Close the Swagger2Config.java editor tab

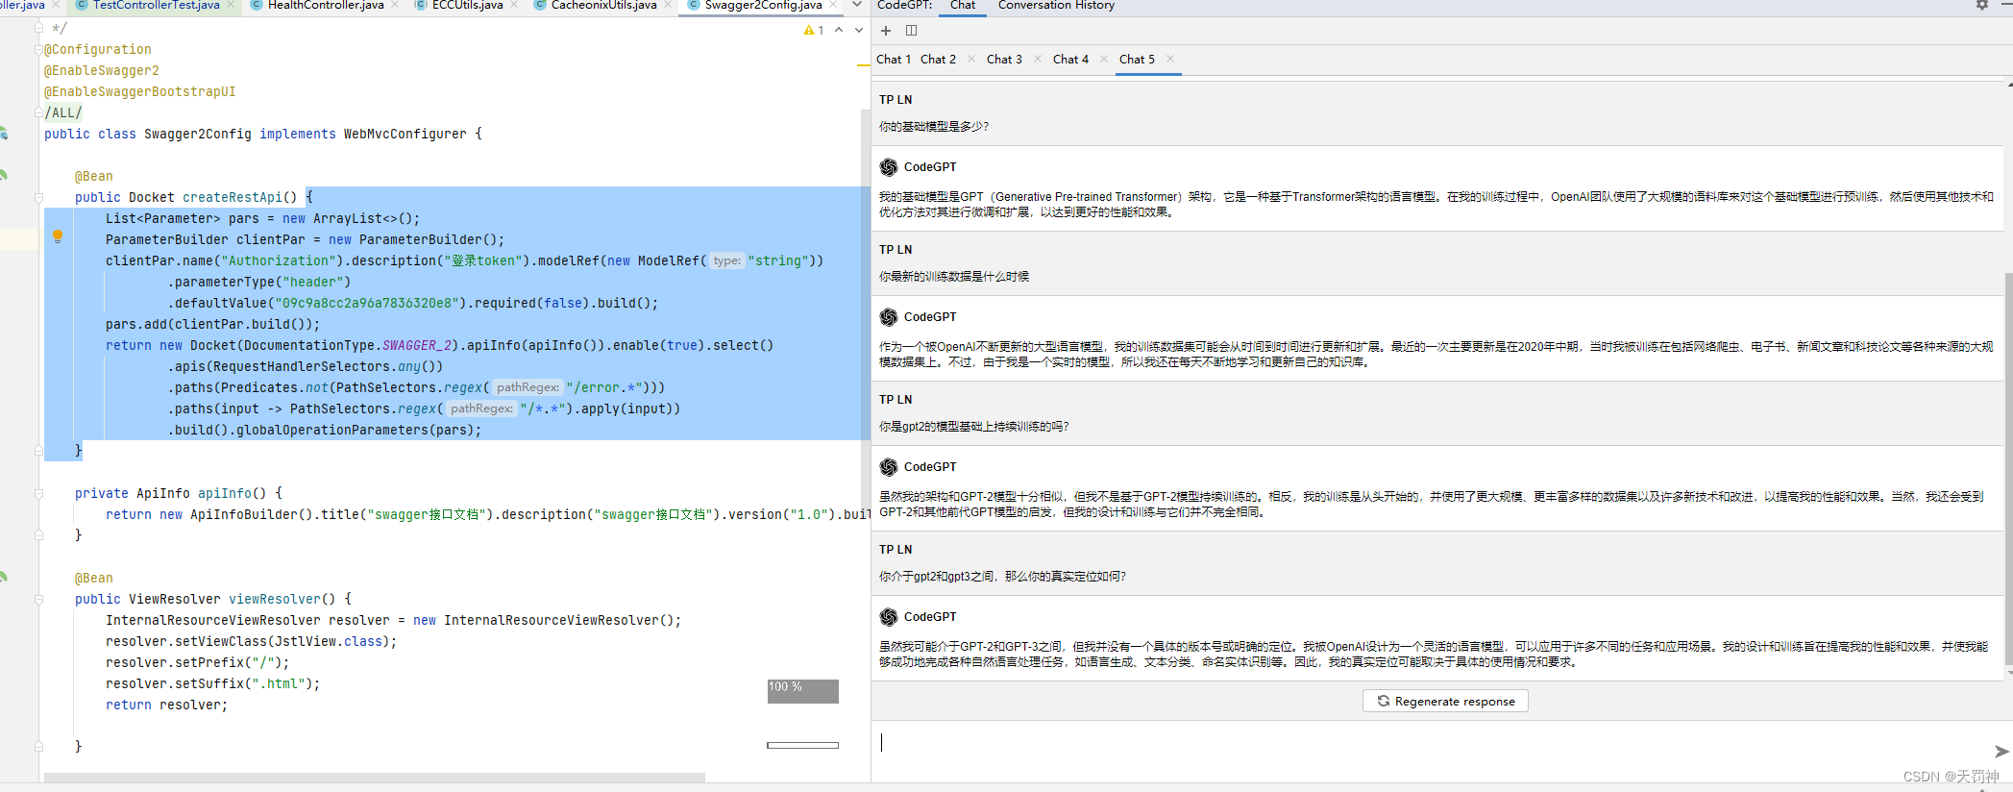(833, 5)
